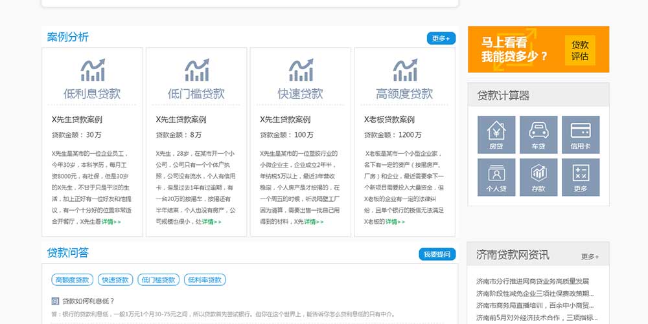Open the question 贷款如何利息低？
648x324 pixels.
[88, 301]
